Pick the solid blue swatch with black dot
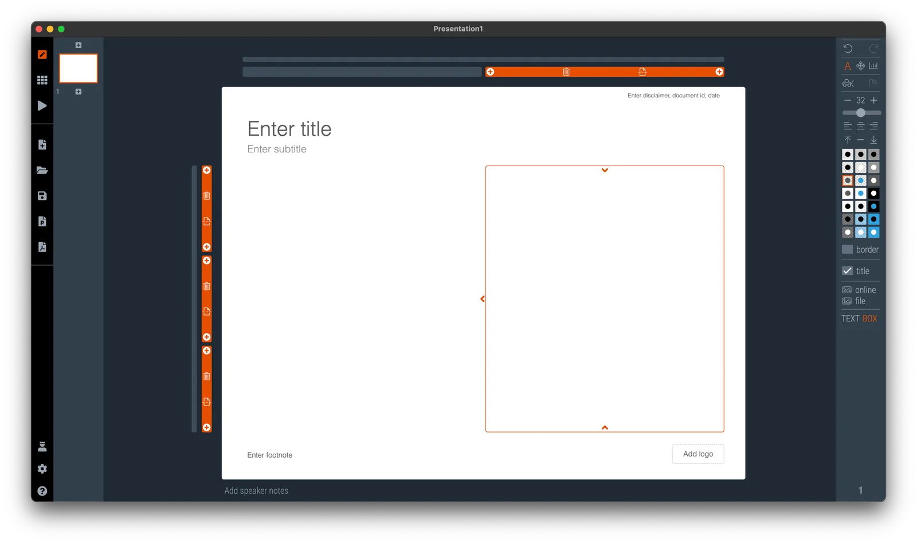917x543 pixels. pyautogui.click(x=873, y=219)
